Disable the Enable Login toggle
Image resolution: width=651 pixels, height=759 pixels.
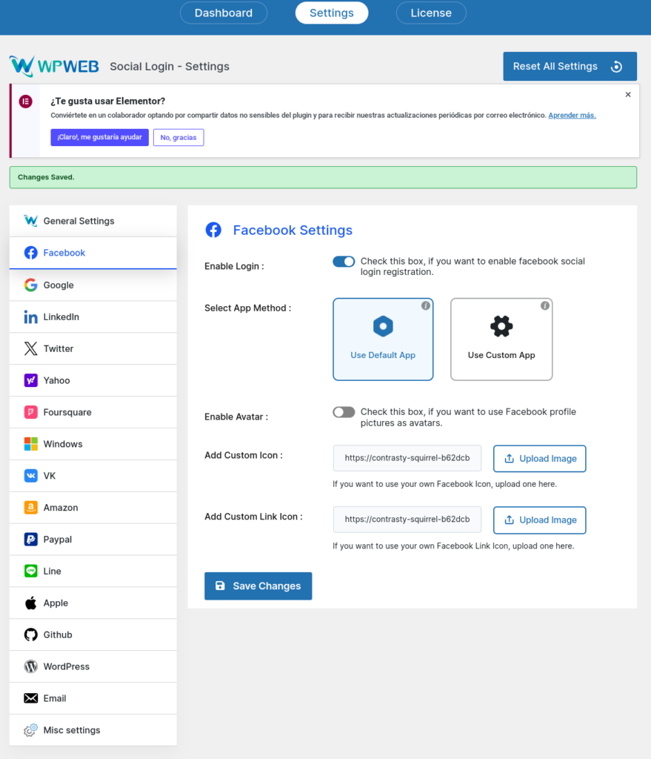click(x=344, y=262)
